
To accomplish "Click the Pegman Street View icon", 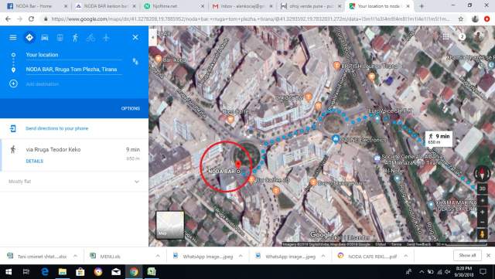I will click(x=483, y=234).
